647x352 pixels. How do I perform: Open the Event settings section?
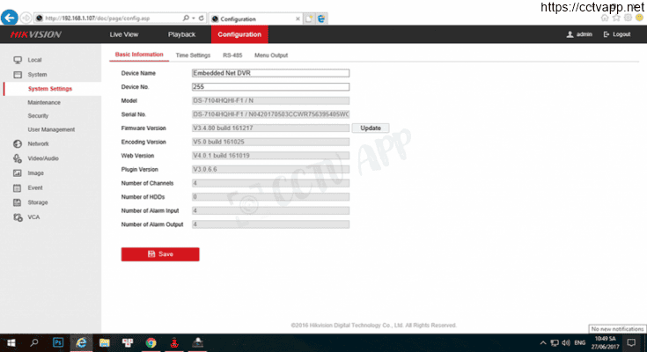tap(35, 187)
